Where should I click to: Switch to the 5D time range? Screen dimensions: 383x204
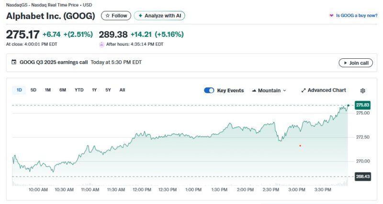(x=34, y=90)
